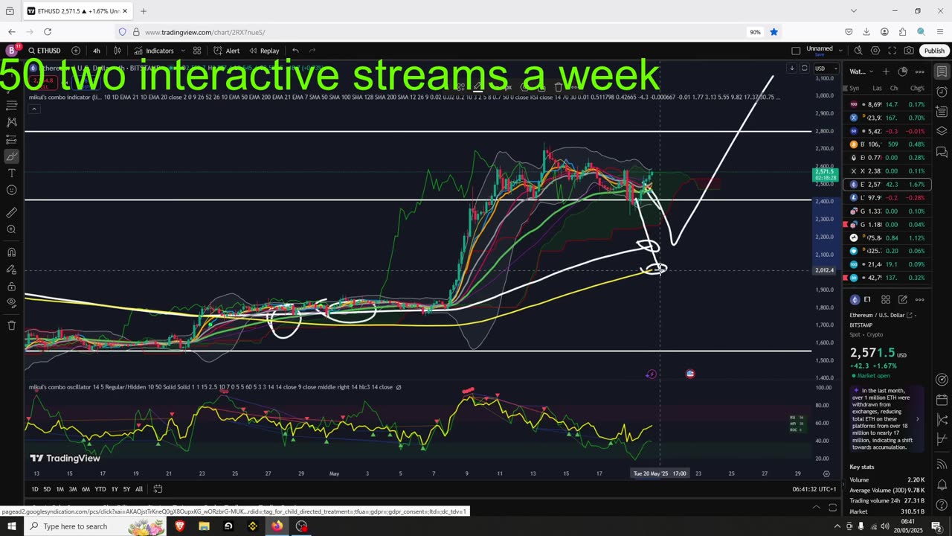Image resolution: width=952 pixels, height=536 pixels.
Task: Bookmark this page with the star icon
Action: coord(773,32)
